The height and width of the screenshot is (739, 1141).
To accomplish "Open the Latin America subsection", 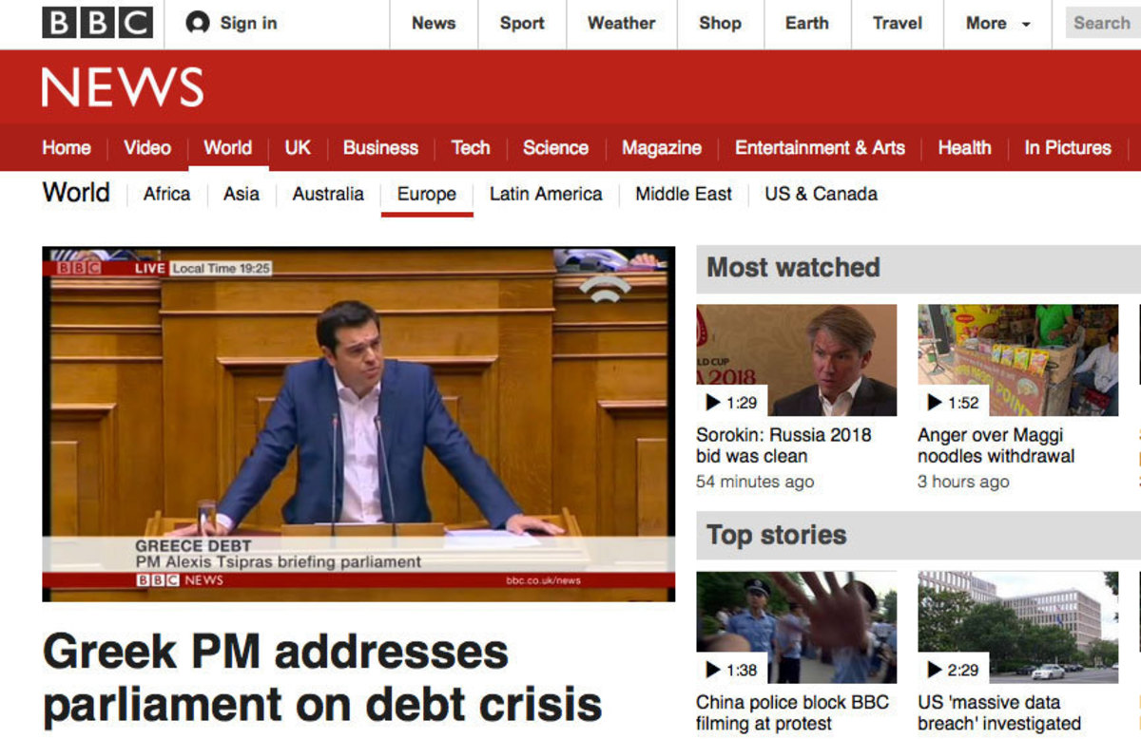I will (x=546, y=194).
